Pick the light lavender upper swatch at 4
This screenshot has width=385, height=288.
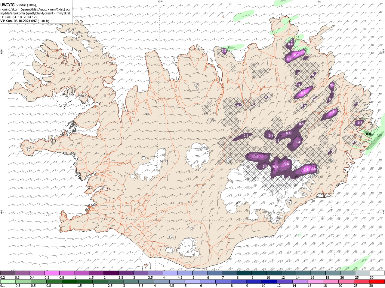170,273
